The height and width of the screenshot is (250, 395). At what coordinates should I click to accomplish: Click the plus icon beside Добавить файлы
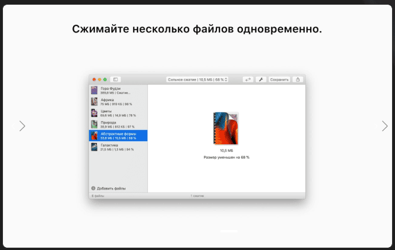(93, 188)
